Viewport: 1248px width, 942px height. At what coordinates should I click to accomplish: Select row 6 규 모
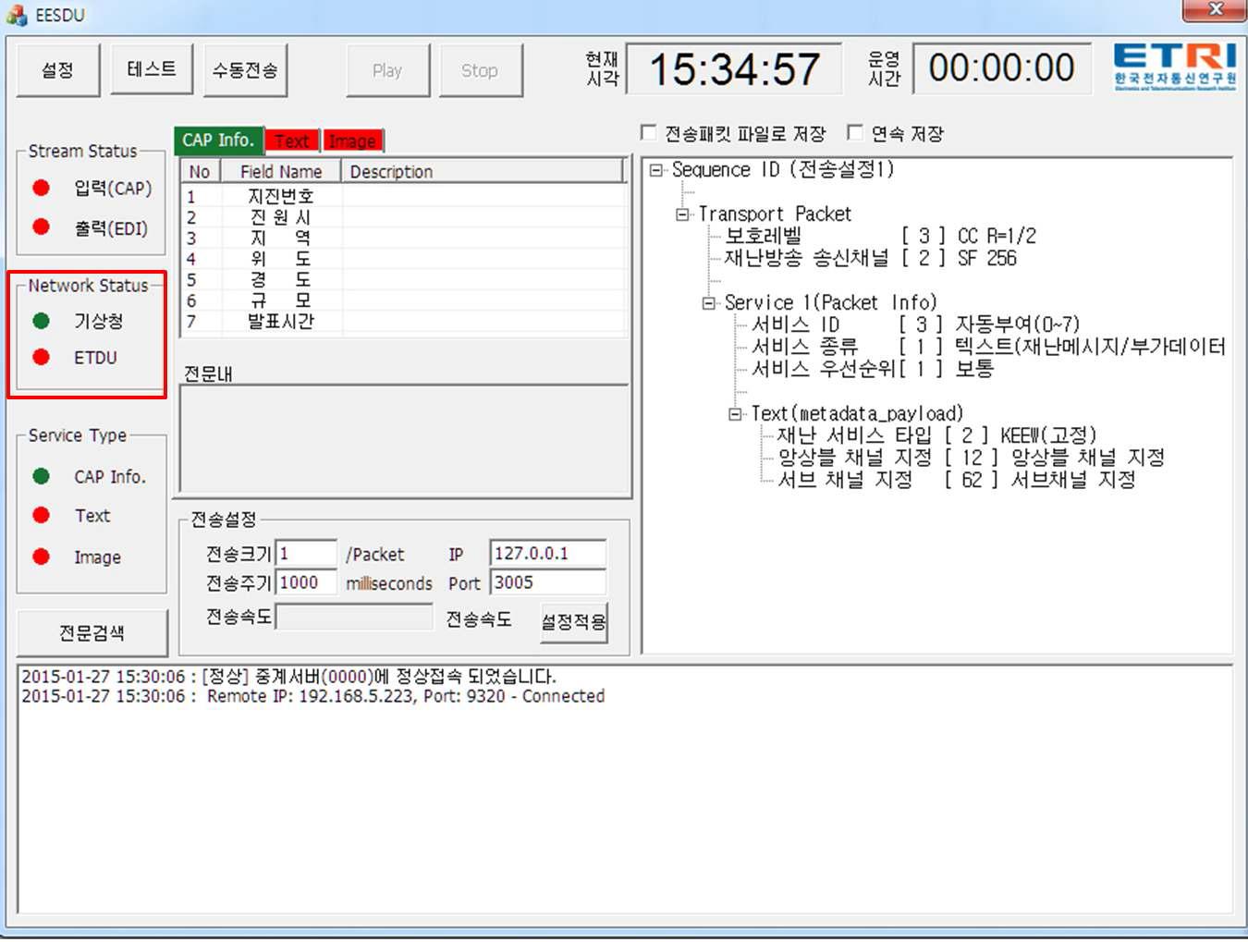point(403,300)
